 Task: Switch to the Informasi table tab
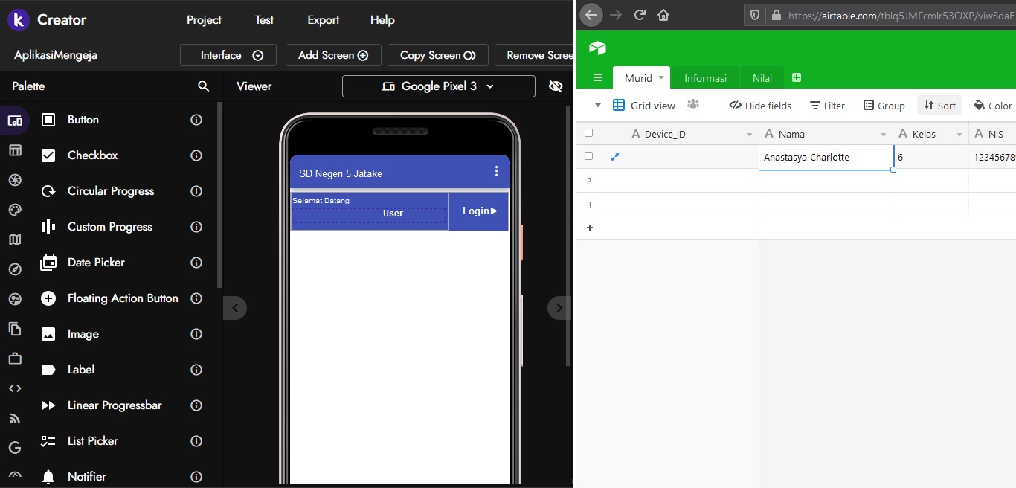[705, 78]
